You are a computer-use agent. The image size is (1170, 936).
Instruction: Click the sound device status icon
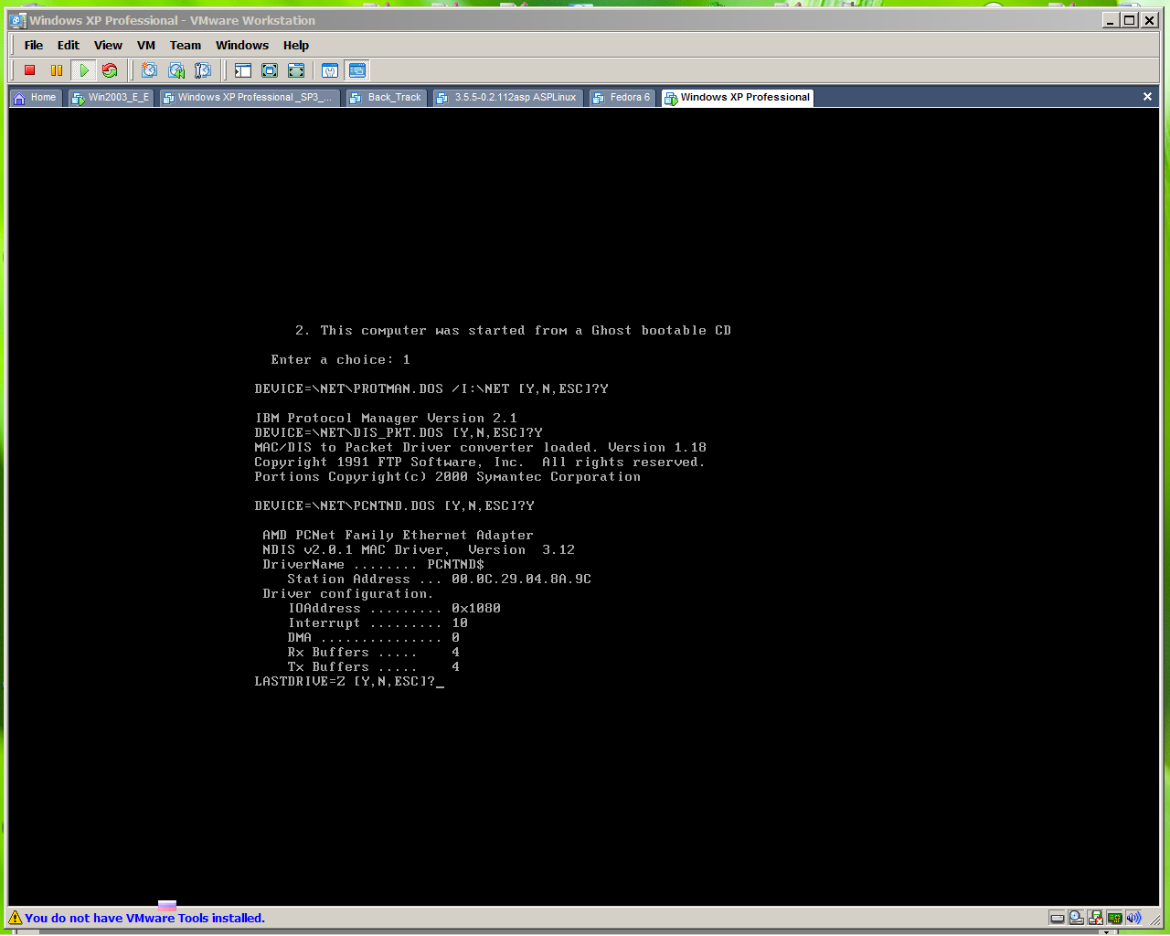(1133, 918)
